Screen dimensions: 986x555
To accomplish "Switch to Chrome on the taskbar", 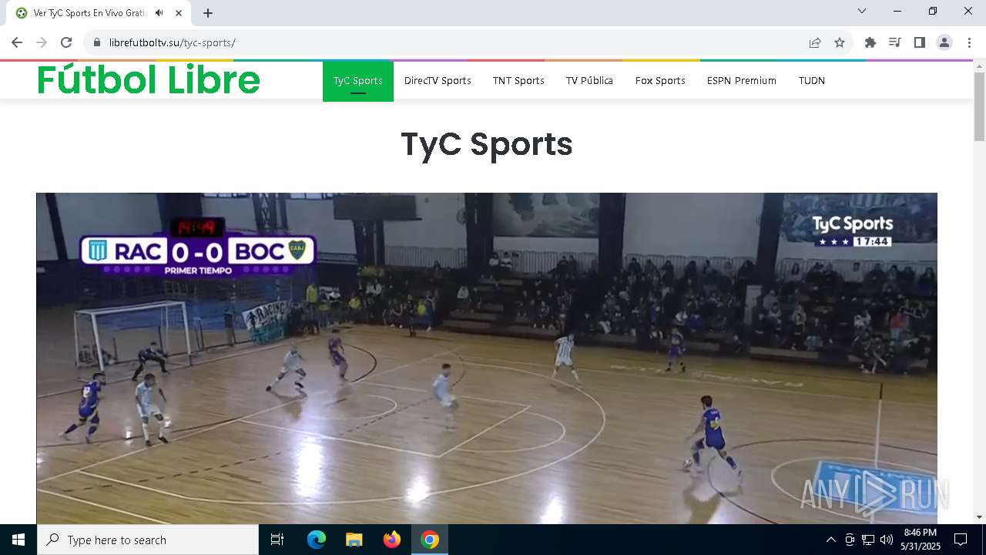I will (x=430, y=540).
